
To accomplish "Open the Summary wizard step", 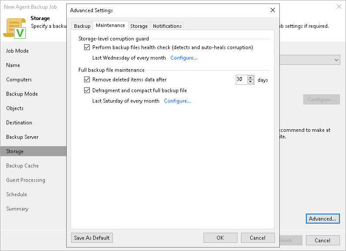I will 17,209.
